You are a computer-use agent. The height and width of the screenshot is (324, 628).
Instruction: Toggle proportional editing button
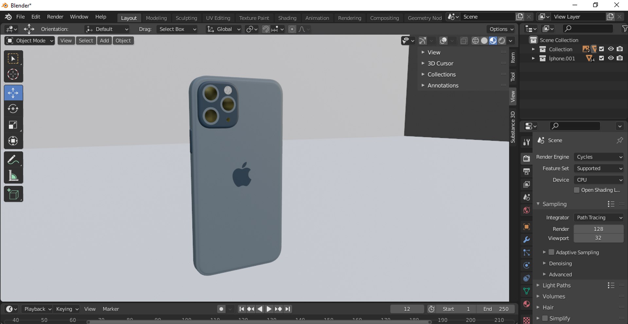(x=292, y=29)
